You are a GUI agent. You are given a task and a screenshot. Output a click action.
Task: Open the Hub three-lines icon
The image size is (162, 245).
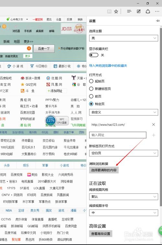click(x=129, y=11)
